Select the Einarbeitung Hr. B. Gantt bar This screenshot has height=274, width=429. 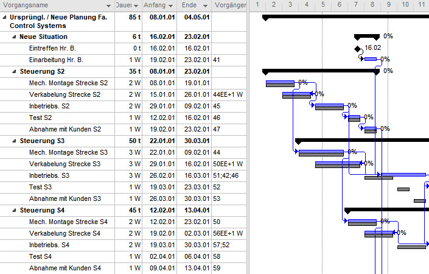(x=371, y=60)
